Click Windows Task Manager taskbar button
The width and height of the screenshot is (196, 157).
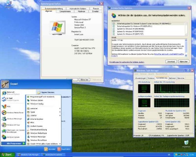[x=29, y=155]
